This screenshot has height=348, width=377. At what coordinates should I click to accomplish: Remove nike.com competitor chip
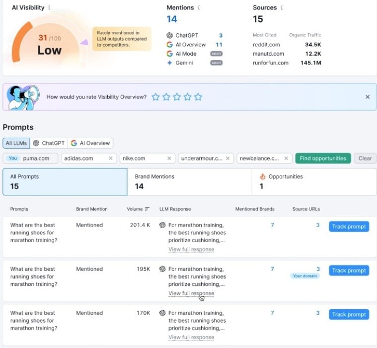[x=169, y=159]
